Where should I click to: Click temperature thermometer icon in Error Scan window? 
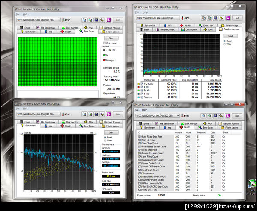63,20
